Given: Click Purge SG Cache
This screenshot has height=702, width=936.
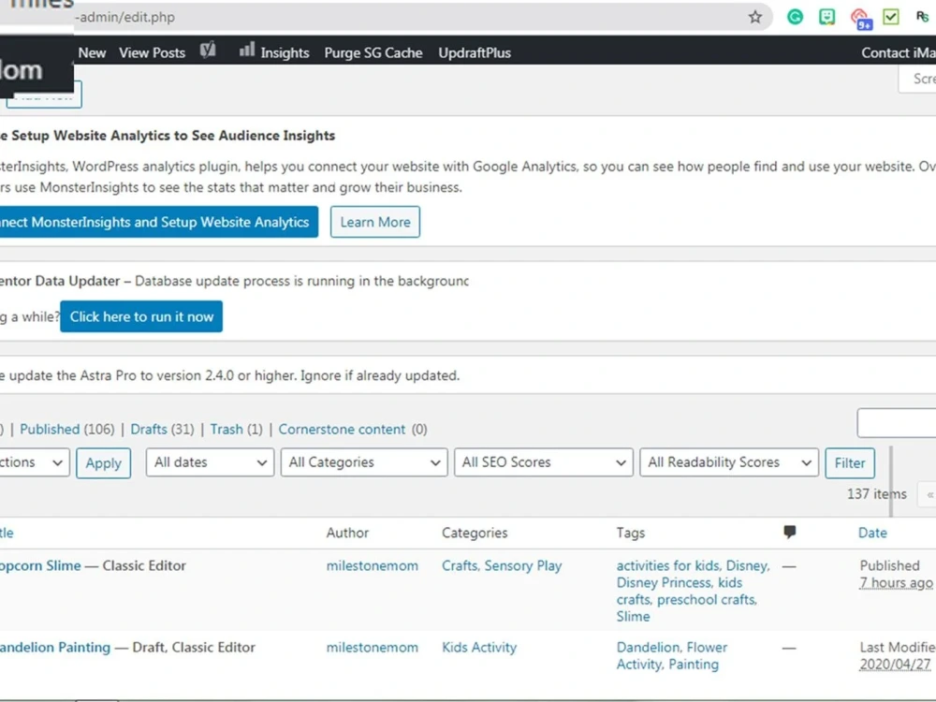Looking at the screenshot, I should click(373, 52).
